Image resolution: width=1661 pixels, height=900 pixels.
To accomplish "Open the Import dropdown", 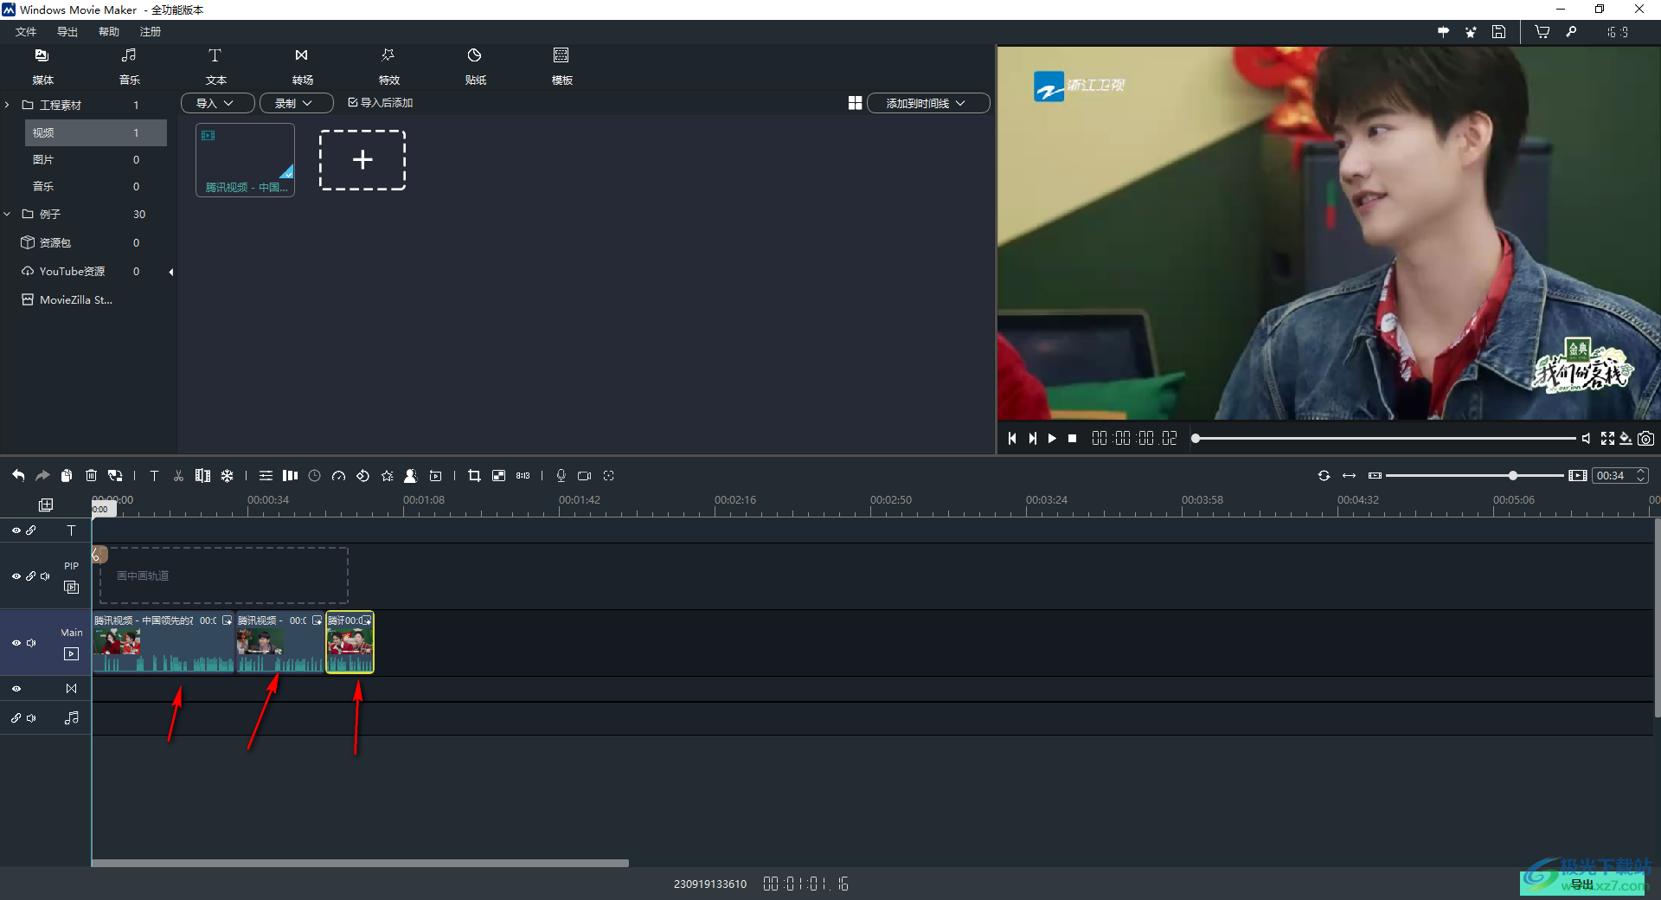I will coord(218,103).
